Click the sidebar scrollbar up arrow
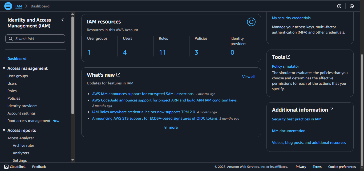The width and height of the screenshot is (364, 171). [72, 14]
